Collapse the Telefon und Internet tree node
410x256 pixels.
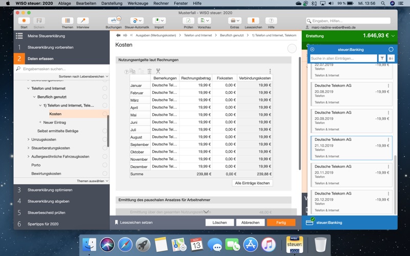tap(28, 88)
